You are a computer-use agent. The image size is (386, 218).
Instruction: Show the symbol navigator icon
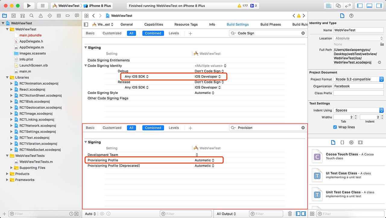[x=22, y=16]
